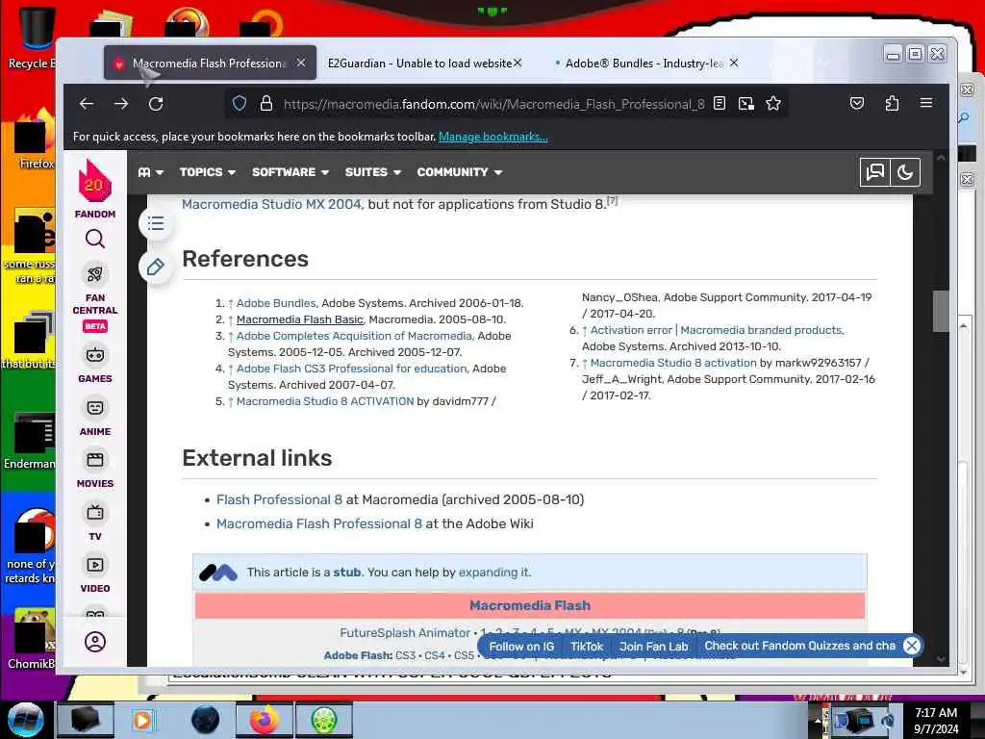985x739 pixels.
Task: Switch to Adobe Bundles tab
Action: coord(644,63)
